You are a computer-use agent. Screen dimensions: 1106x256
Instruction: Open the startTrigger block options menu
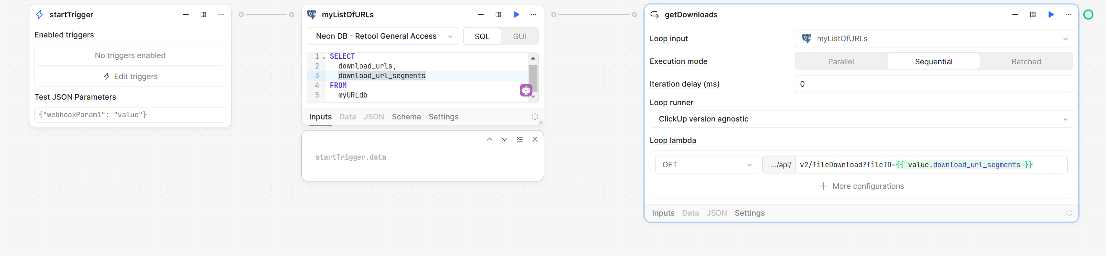[x=221, y=15]
